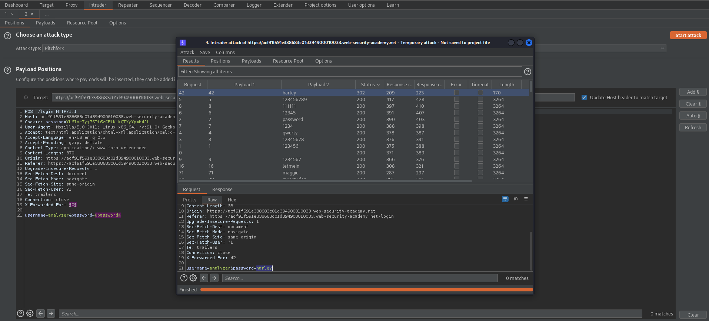Toggle Timeout checkbox in 111111 row
The image size is (709, 321).
coord(480,106)
